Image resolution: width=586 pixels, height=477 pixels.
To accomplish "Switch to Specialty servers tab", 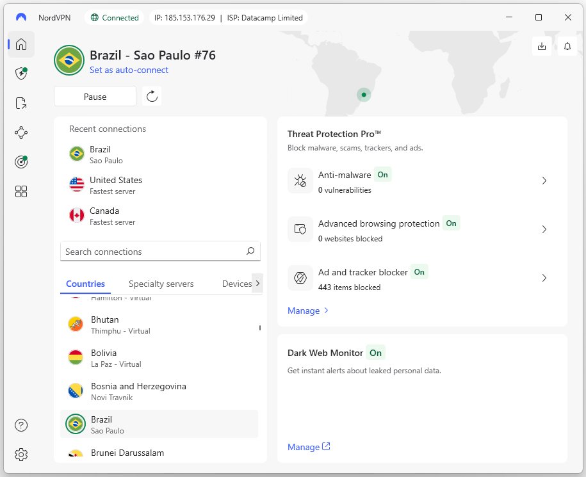I will (x=161, y=284).
